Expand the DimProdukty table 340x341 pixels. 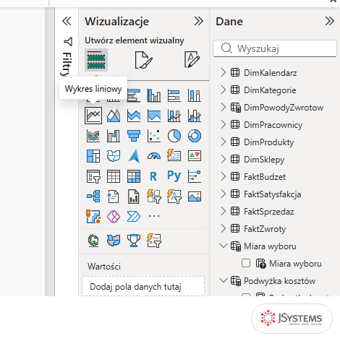pos(224,142)
